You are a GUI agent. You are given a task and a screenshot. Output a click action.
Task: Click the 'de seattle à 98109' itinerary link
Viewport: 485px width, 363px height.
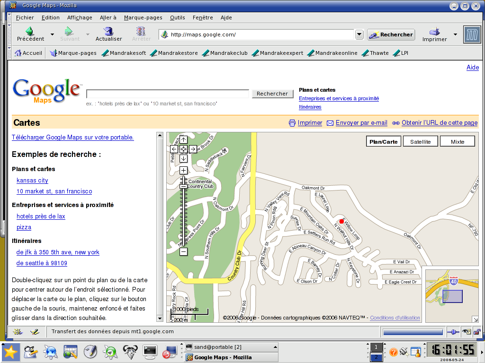point(42,263)
